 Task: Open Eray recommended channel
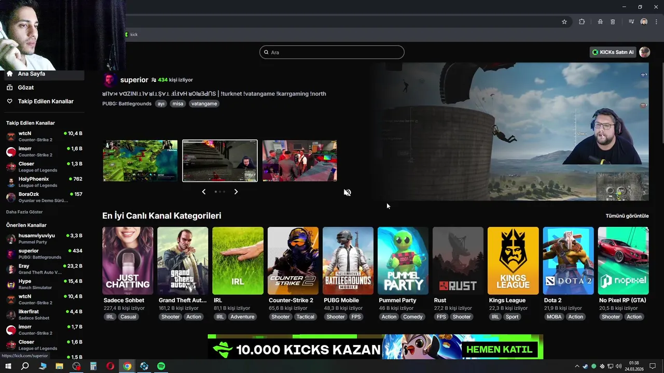[44, 269]
